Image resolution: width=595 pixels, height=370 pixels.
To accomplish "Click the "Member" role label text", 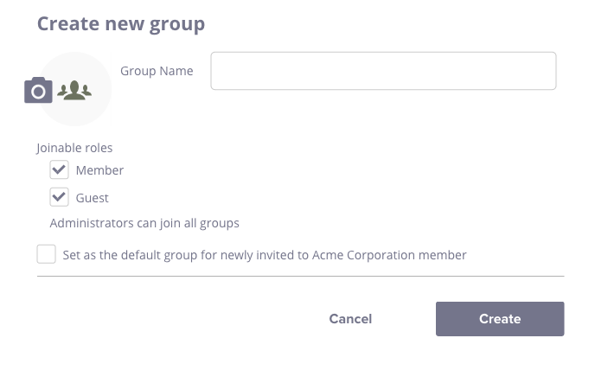I will click(99, 170).
